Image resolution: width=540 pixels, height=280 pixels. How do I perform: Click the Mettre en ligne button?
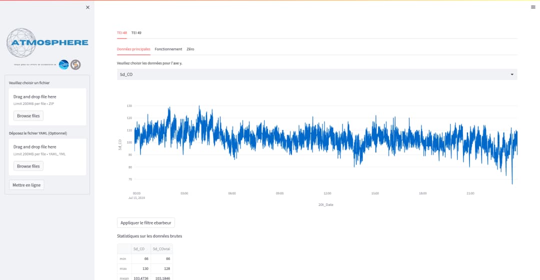coord(26,185)
